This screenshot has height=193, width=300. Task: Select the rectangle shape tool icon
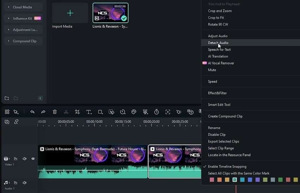100,112
